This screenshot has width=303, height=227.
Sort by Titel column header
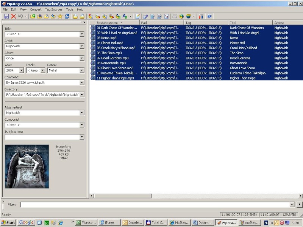tap(250, 23)
